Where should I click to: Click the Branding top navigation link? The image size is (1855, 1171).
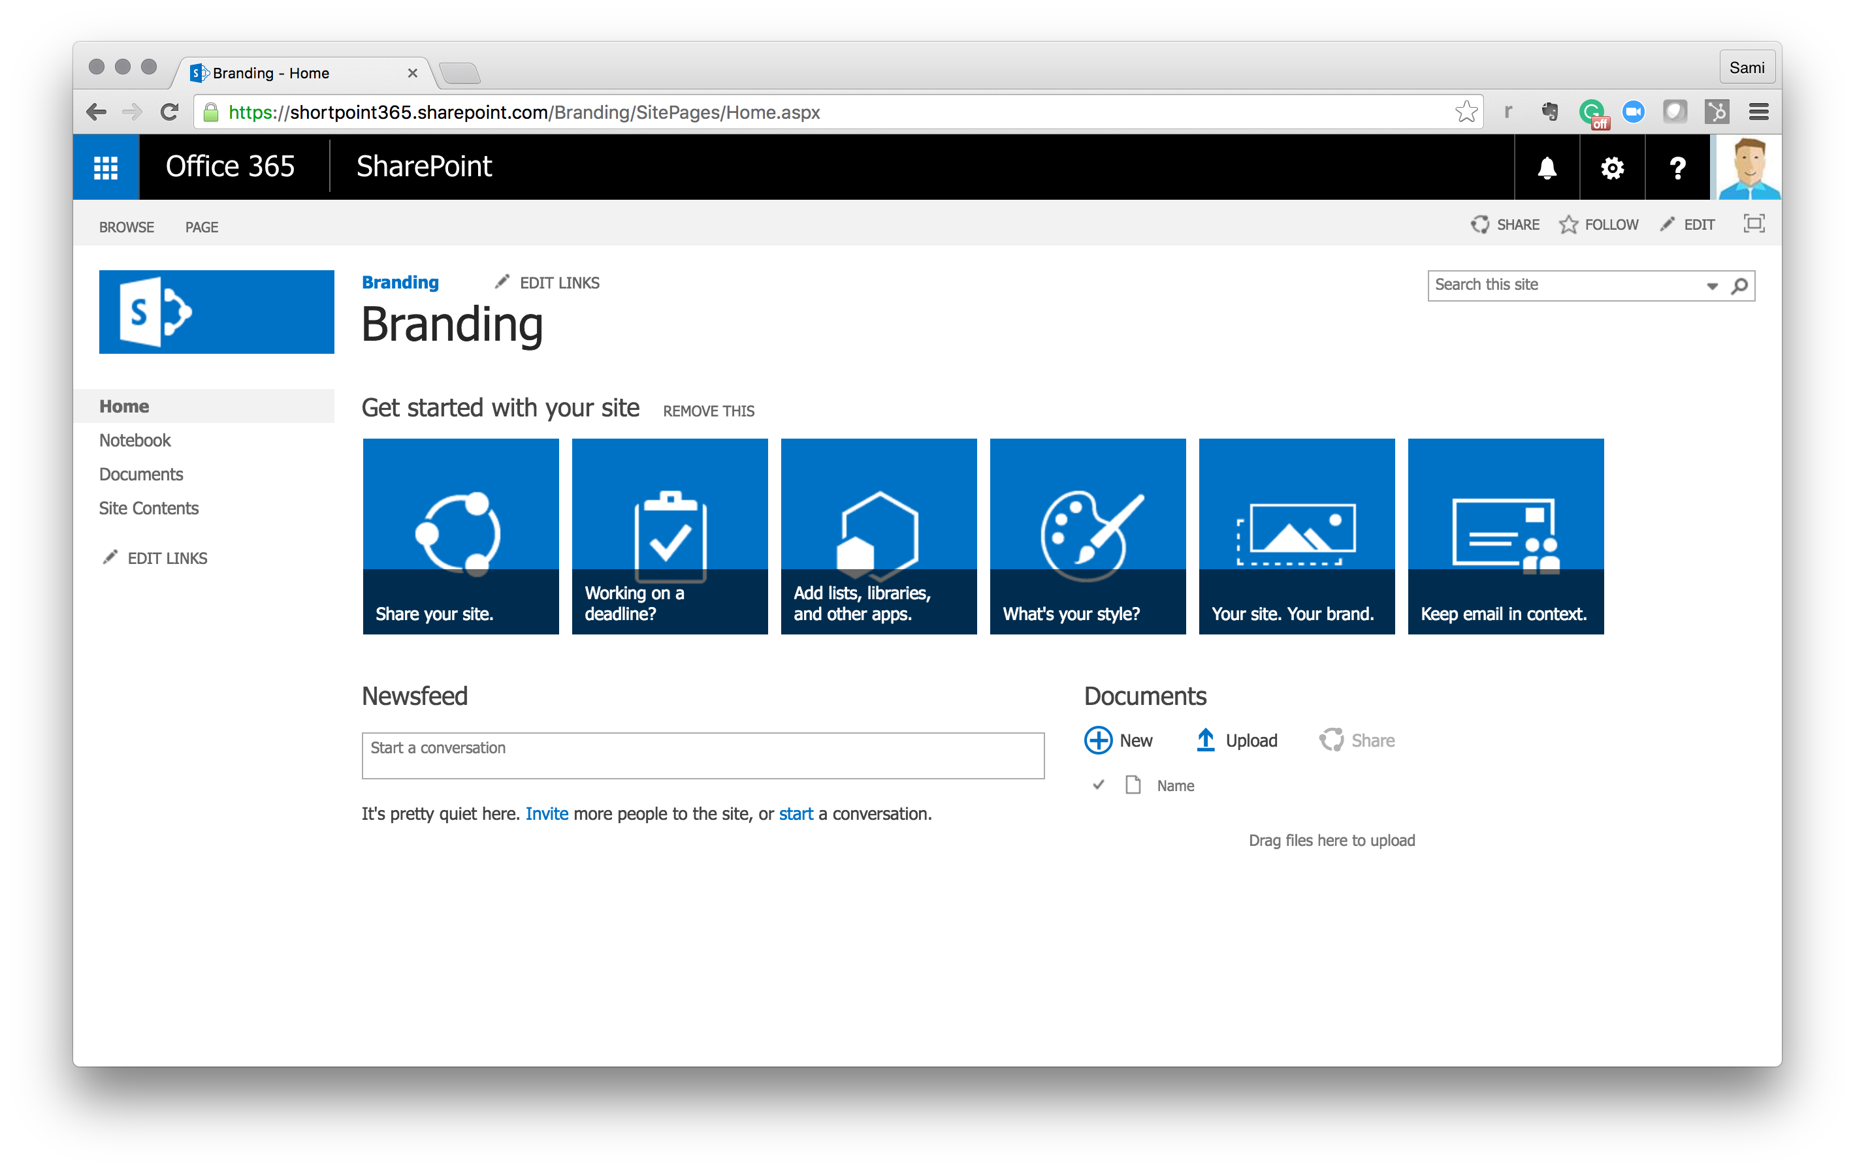coord(400,283)
